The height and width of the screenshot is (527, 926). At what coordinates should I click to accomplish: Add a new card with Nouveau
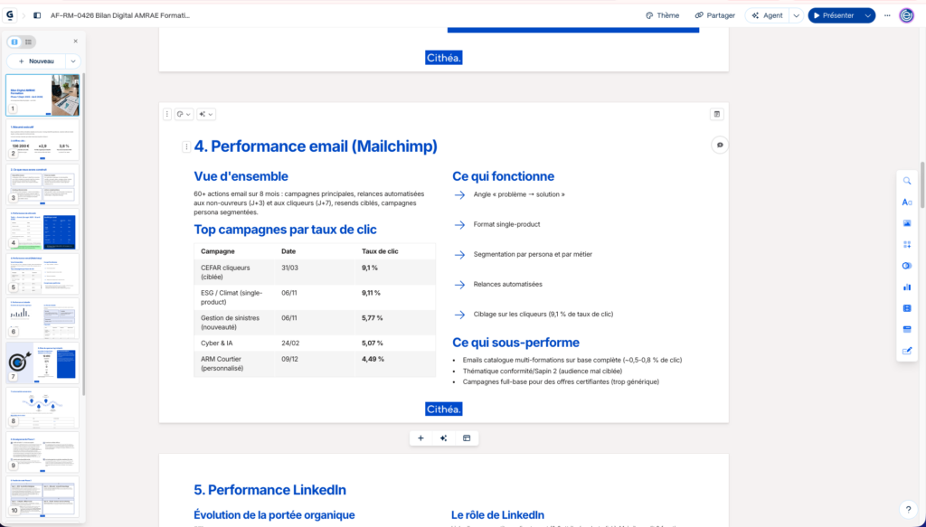point(36,61)
